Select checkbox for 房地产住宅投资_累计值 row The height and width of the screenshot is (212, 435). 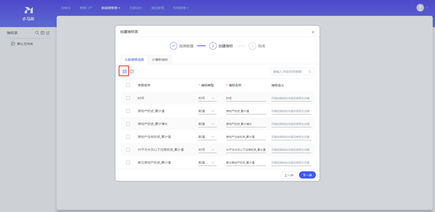point(128,137)
